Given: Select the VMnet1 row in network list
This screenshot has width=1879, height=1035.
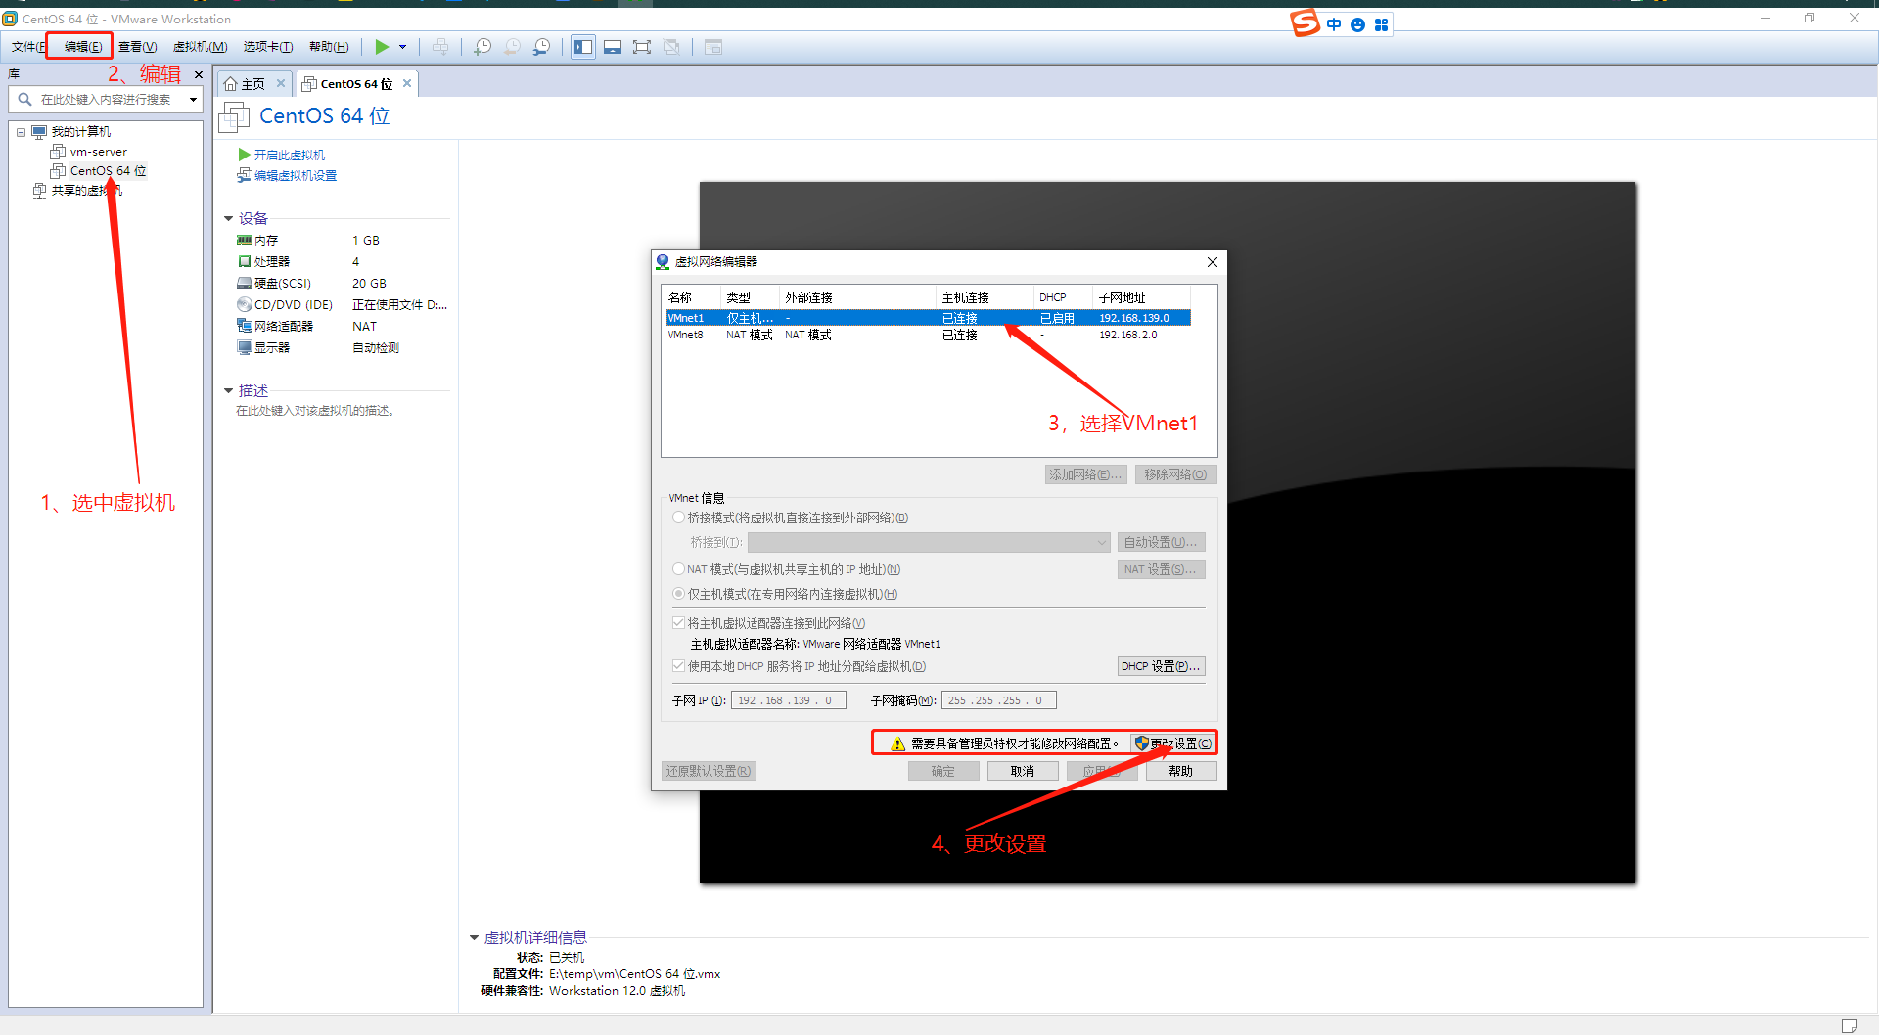Looking at the screenshot, I should point(928,318).
